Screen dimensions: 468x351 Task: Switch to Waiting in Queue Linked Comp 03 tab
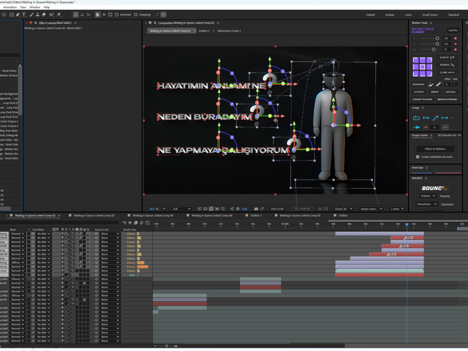(94, 215)
